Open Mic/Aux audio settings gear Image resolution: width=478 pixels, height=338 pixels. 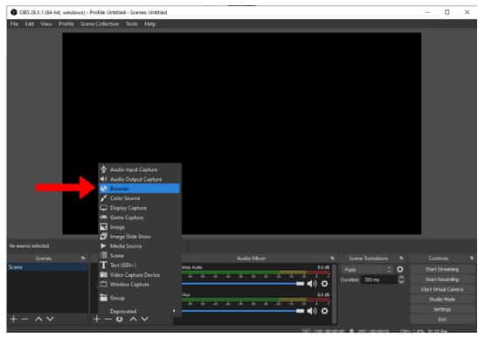pyautogui.click(x=325, y=311)
